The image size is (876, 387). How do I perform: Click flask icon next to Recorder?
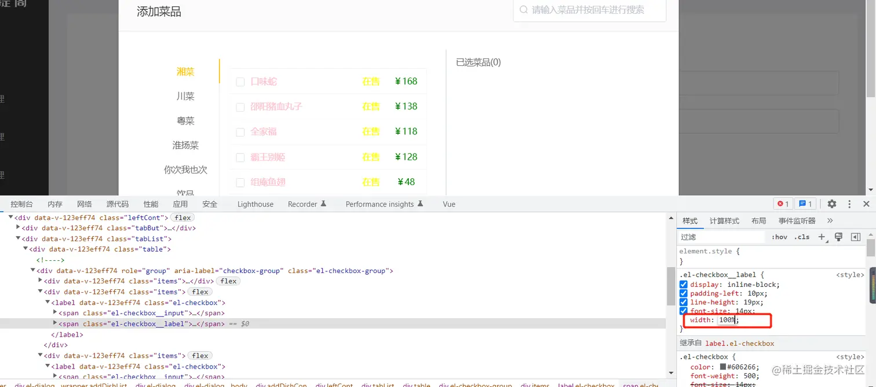coord(323,204)
